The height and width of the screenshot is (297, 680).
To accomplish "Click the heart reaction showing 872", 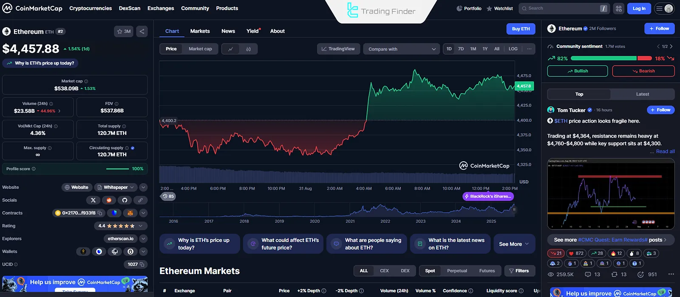I will (577, 253).
